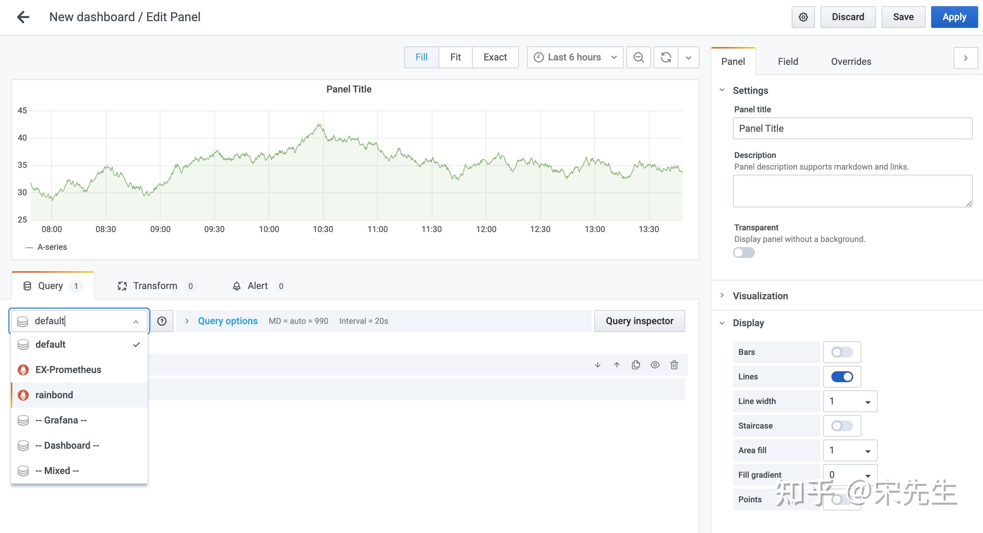Open the query help icon
The width and height of the screenshot is (983, 533).
click(x=162, y=321)
